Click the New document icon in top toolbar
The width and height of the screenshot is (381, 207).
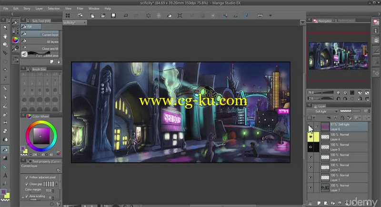click(92, 16)
